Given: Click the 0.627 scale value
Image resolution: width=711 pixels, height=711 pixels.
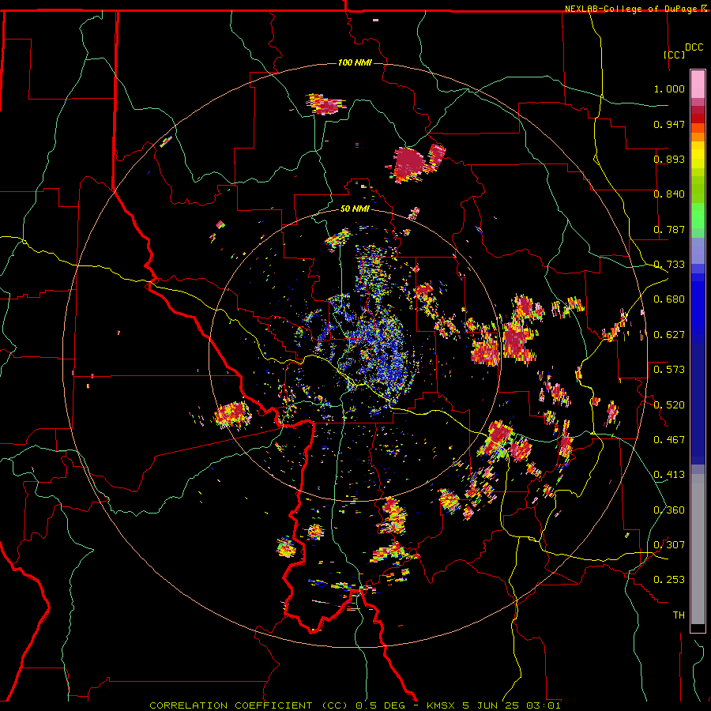Looking at the screenshot, I should point(669,335).
